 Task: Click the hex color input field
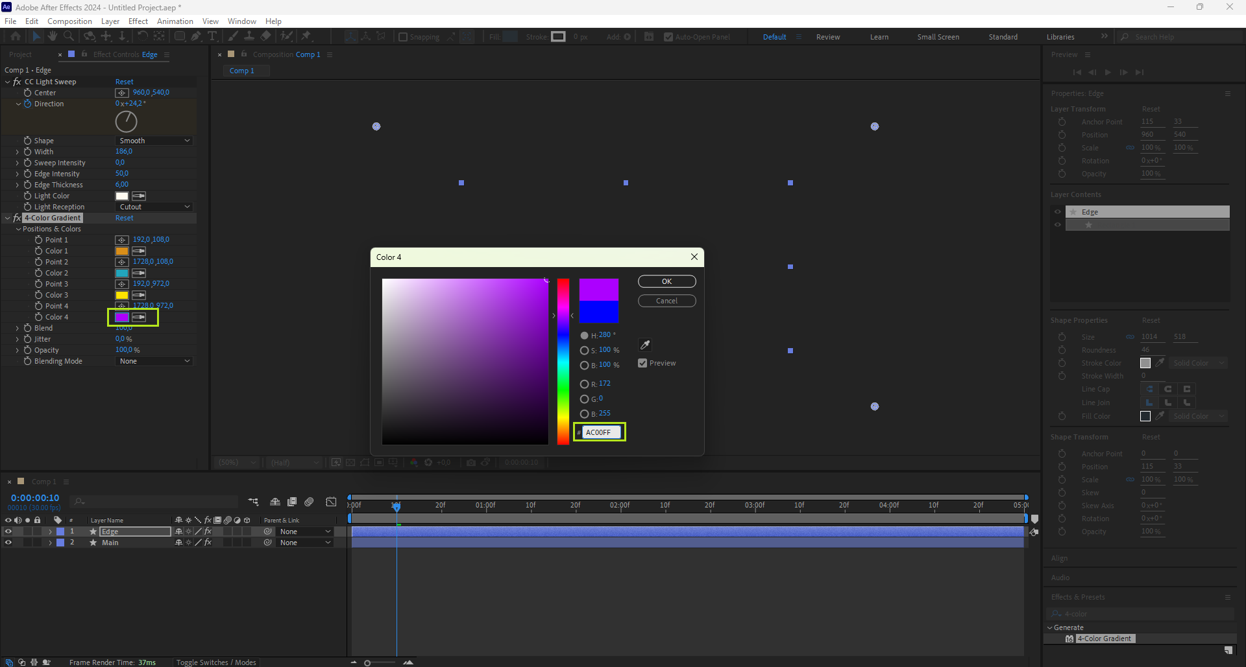pyautogui.click(x=601, y=432)
